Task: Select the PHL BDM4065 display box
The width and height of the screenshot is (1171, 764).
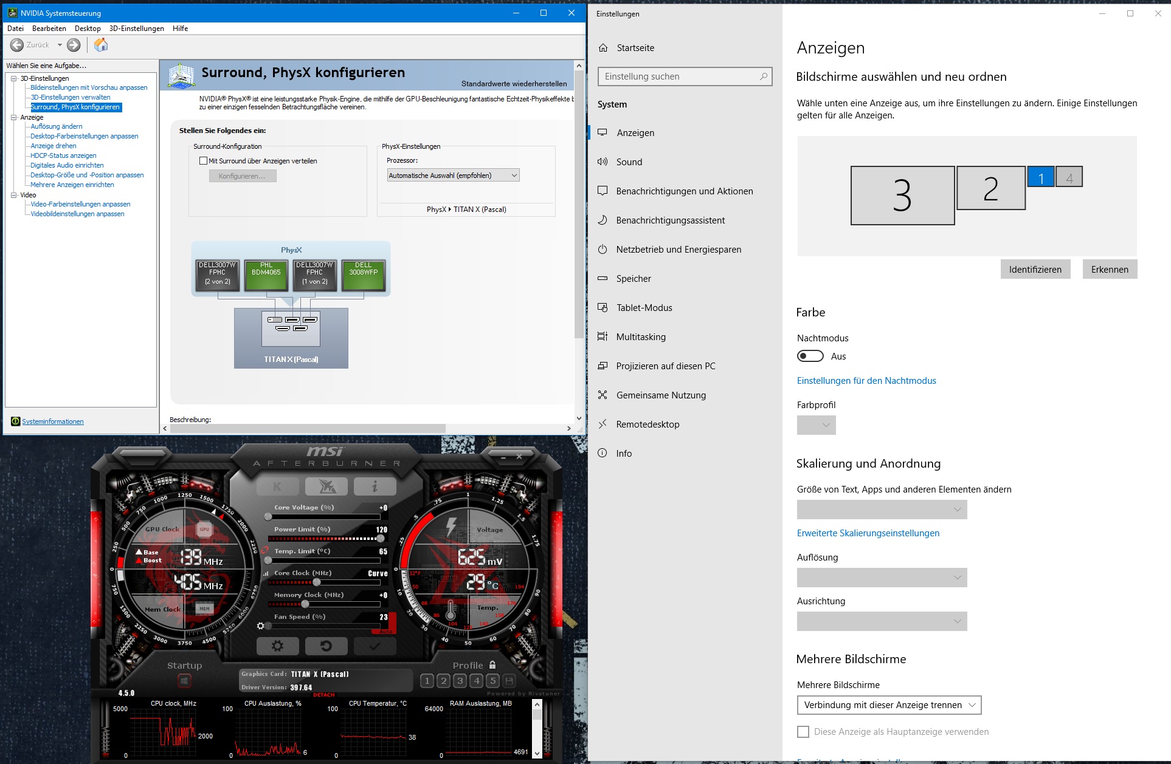Action: click(x=266, y=276)
